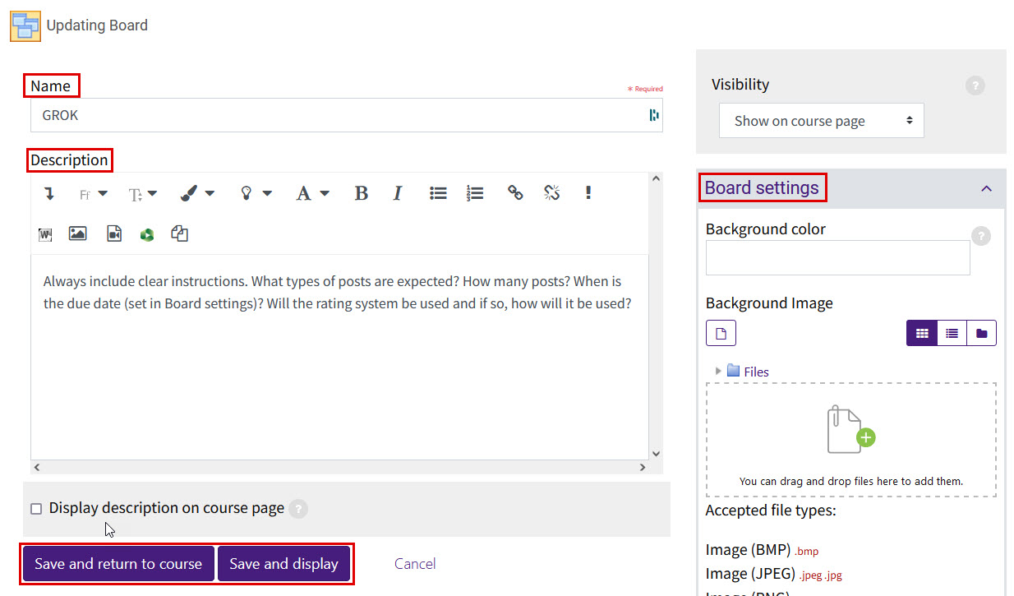Viewport: 1014px width, 596px height.
Task: Remove a hyperlink with the Unlink icon
Action: click(551, 192)
